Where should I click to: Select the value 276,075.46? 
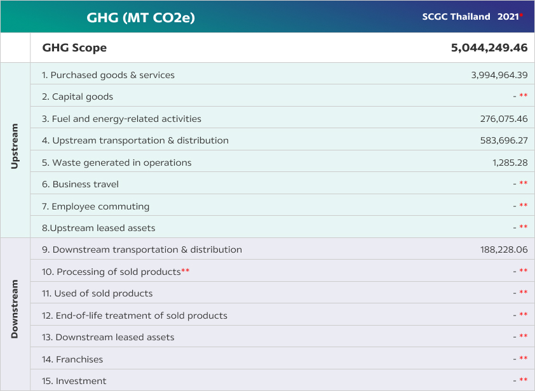pyautogui.click(x=504, y=119)
